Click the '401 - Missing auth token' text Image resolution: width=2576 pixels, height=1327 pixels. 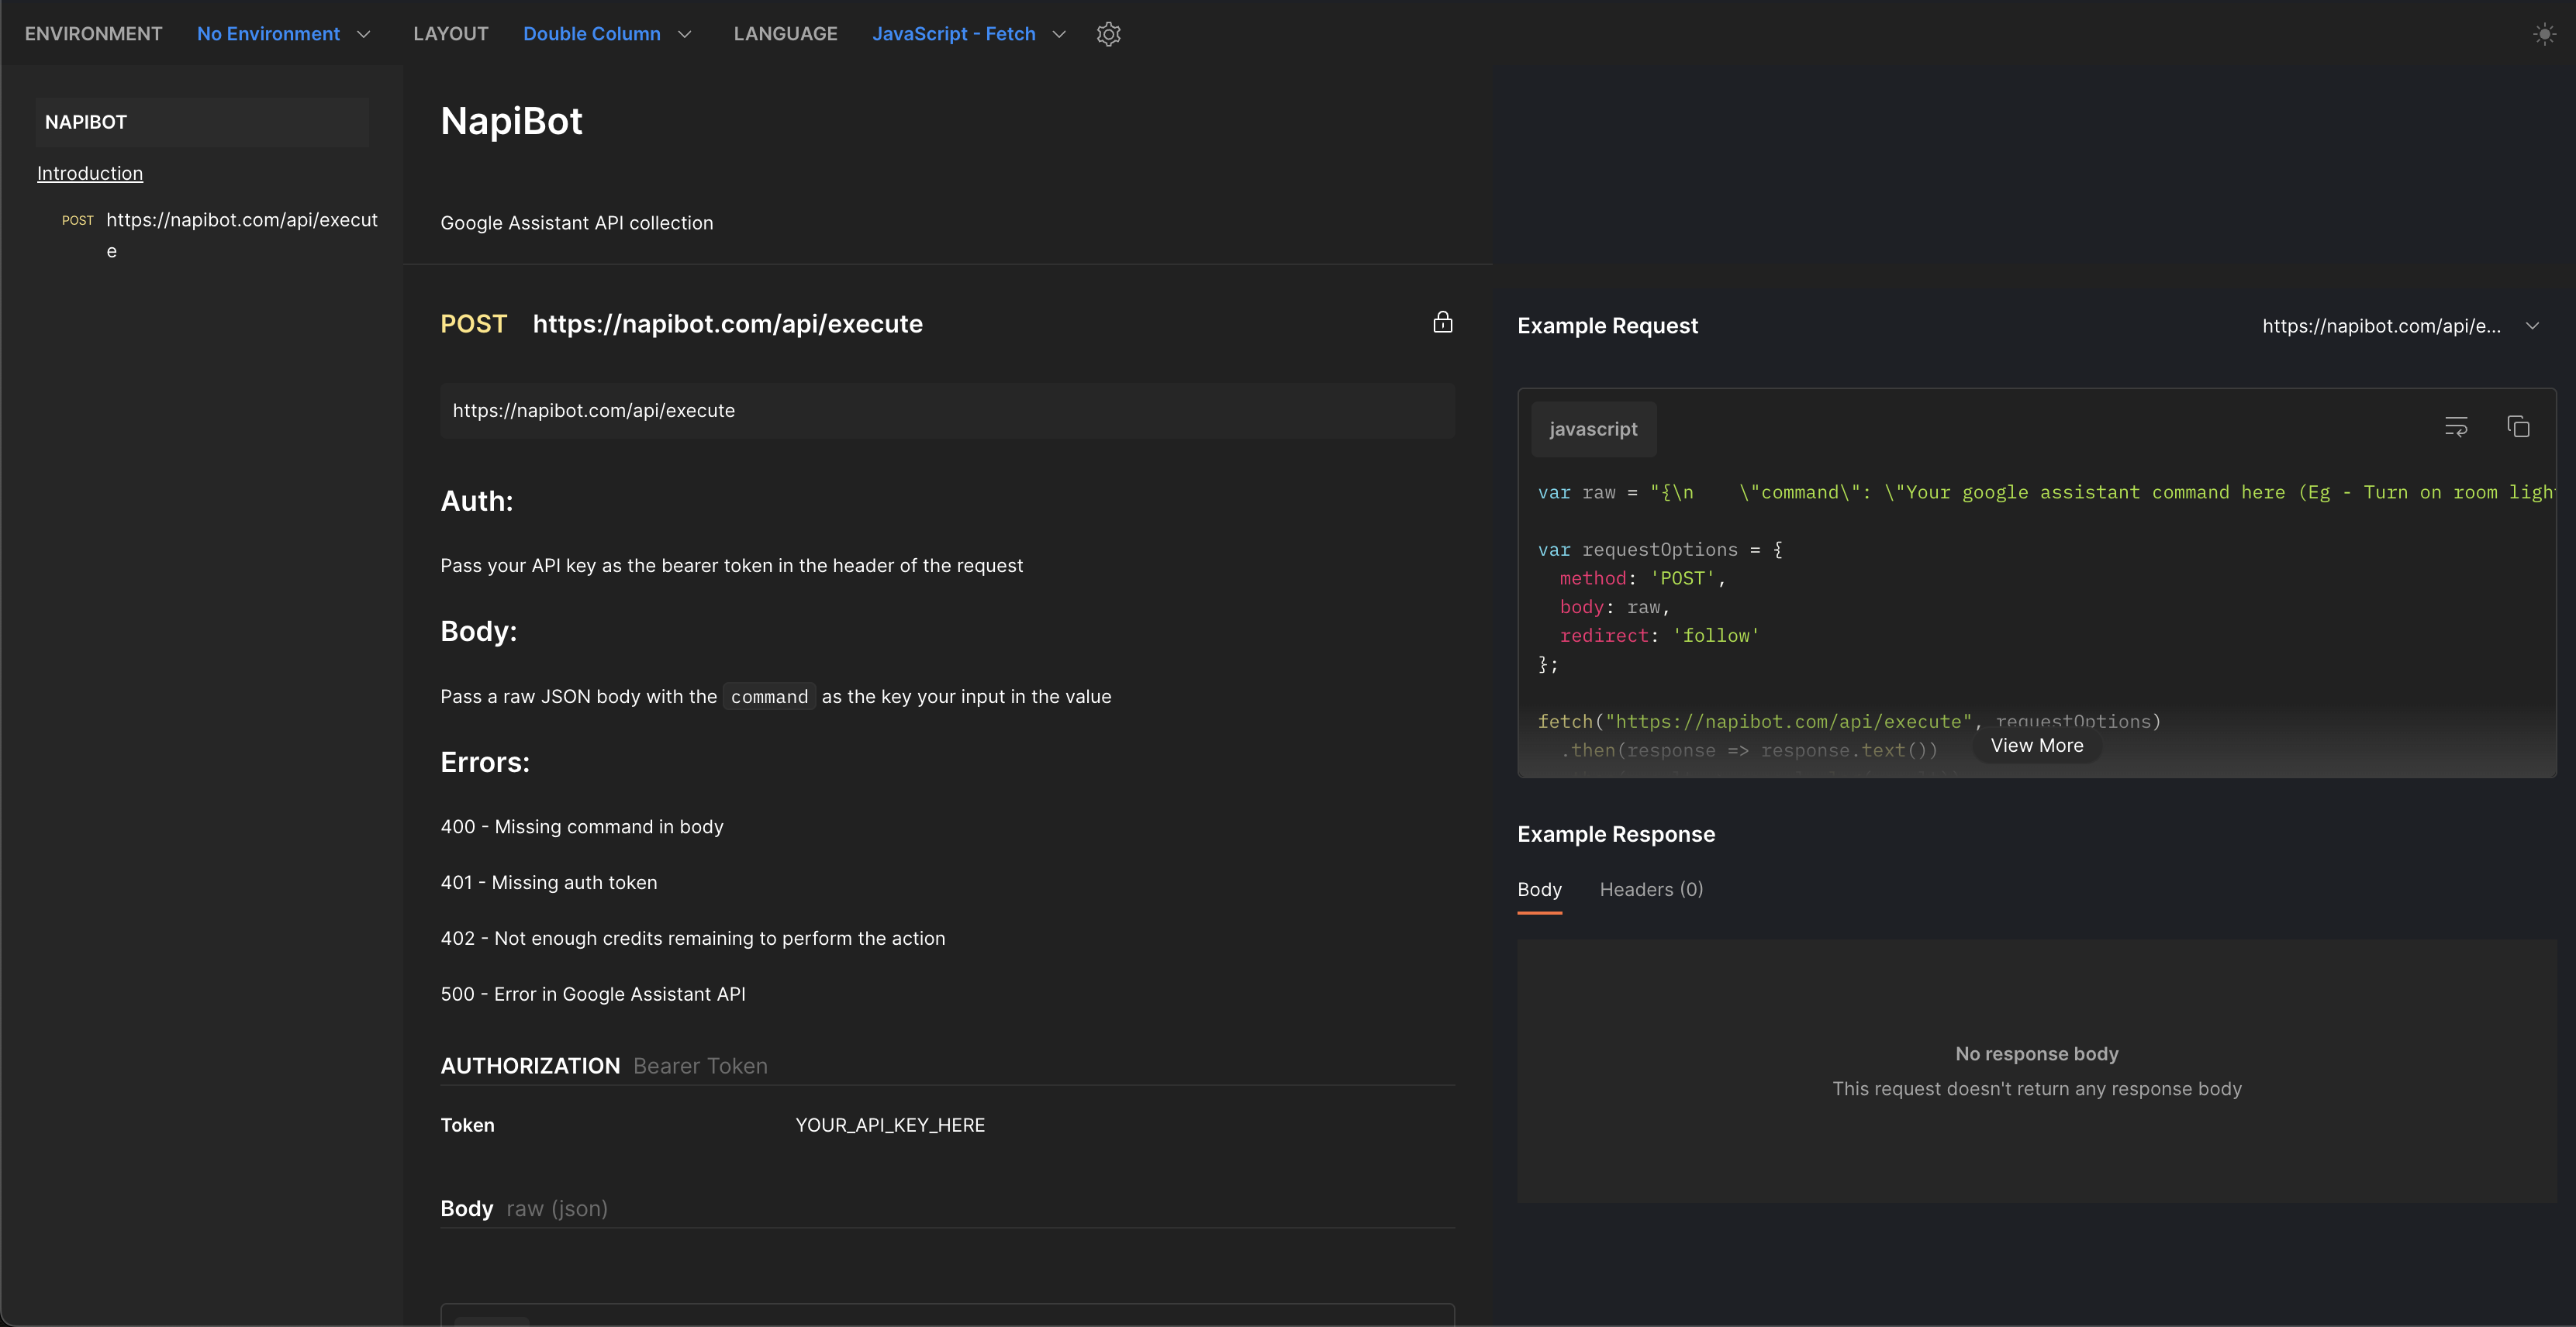click(549, 882)
